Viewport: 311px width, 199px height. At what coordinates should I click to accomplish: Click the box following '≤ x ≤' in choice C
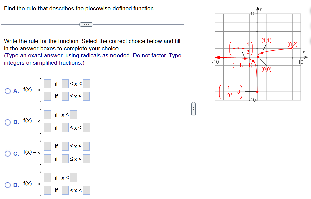tap(86, 146)
